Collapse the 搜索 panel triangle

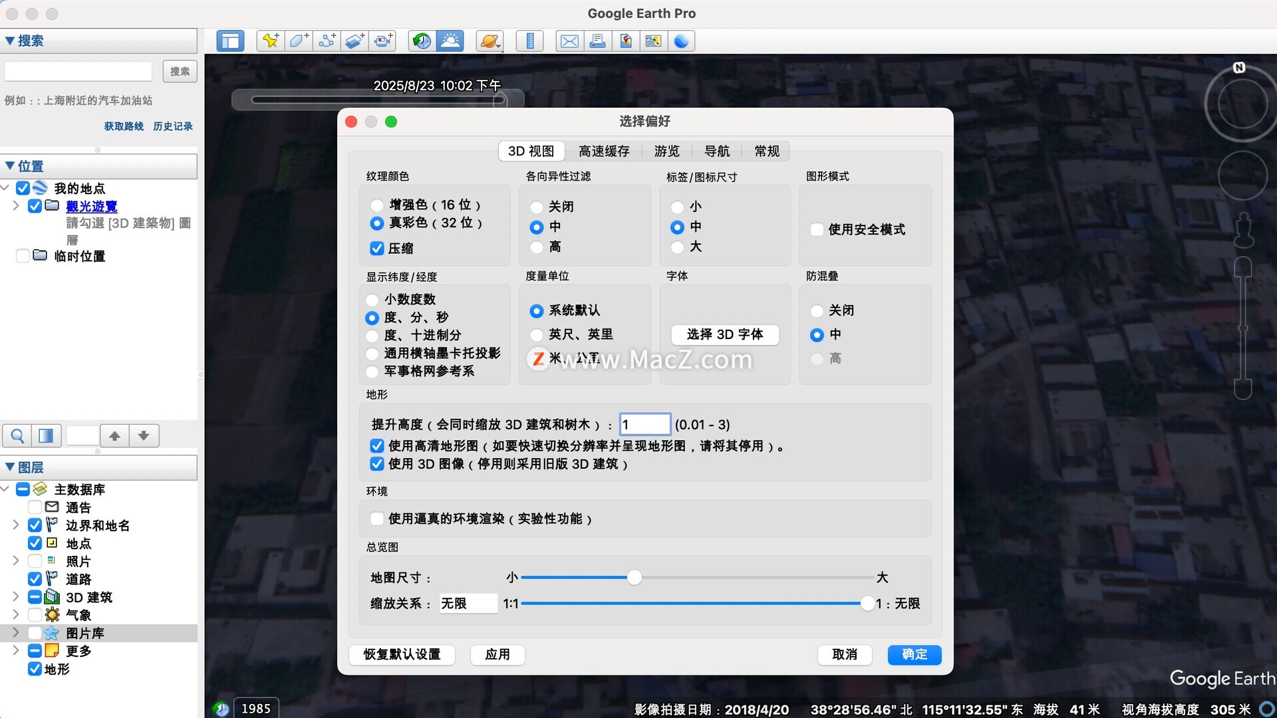coord(10,41)
